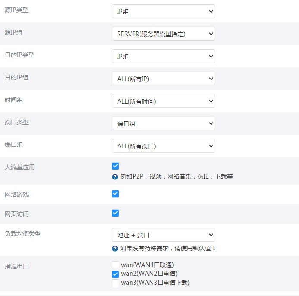Screen dimensions: 299x296
Task: Click the help icon beside 例如P2P hint
Action: click(x=115, y=177)
